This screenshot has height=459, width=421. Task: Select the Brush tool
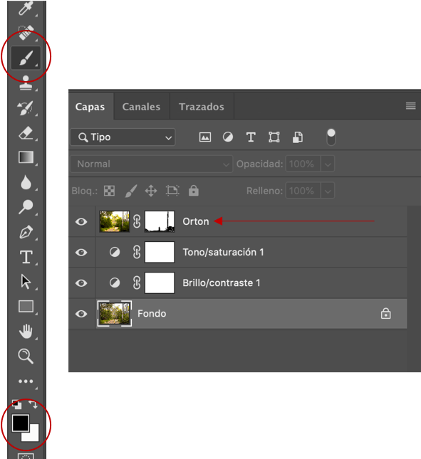26,58
